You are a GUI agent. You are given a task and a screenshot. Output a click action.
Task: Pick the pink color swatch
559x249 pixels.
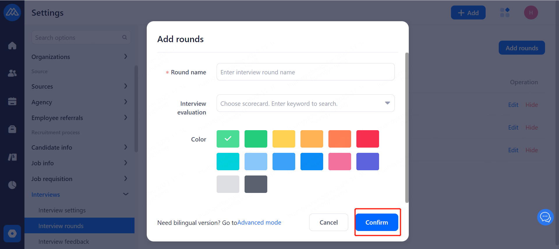[339, 162]
